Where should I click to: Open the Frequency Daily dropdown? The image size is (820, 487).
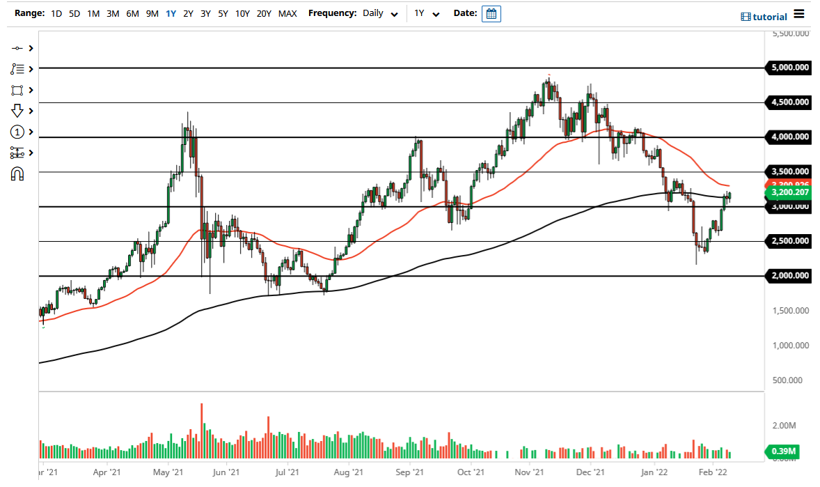[380, 13]
